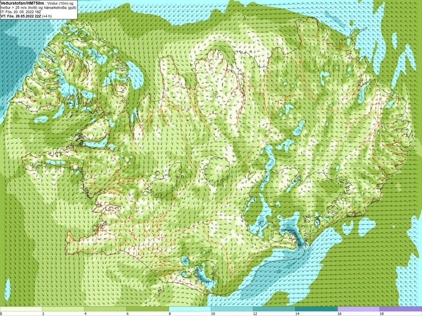Click the "12" value on the legend scale
The height and width of the screenshot is (316, 422).
click(x=255, y=314)
